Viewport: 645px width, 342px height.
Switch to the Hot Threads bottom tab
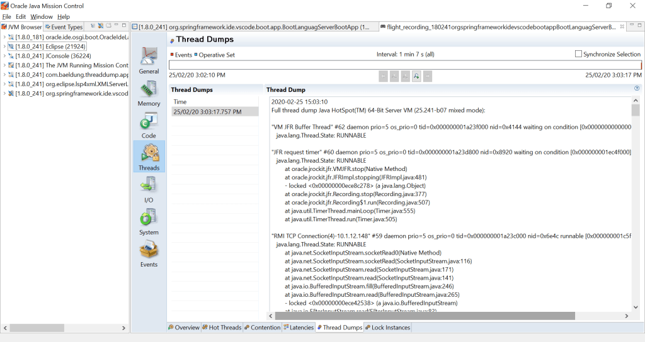(x=222, y=327)
